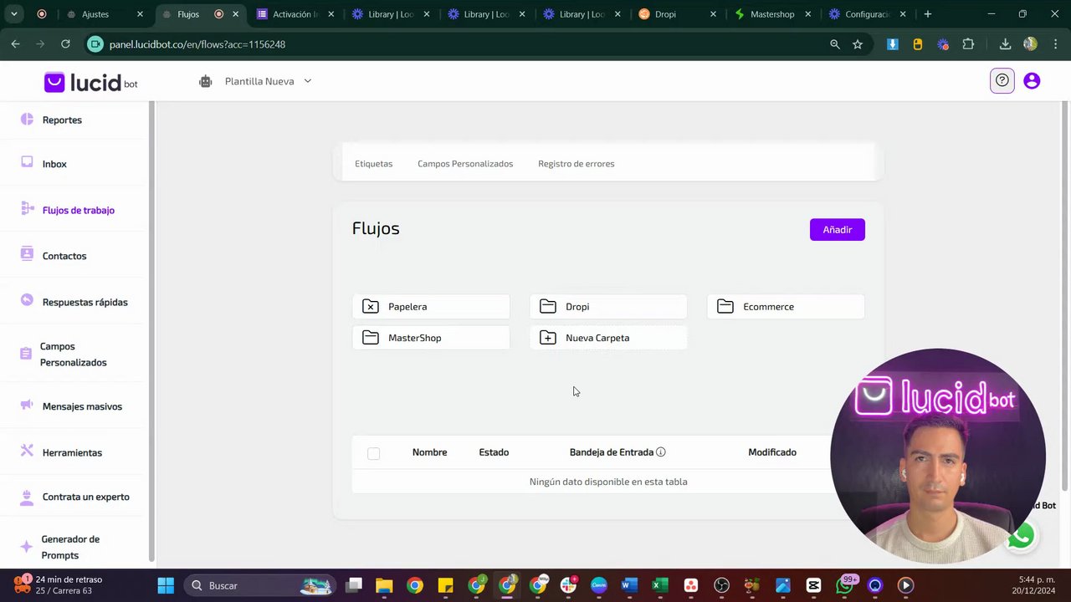This screenshot has width=1071, height=602.
Task: Click the lucid bot logo
Action: (x=90, y=82)
